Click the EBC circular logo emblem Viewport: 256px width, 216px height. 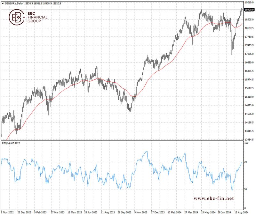pos(17,17)
